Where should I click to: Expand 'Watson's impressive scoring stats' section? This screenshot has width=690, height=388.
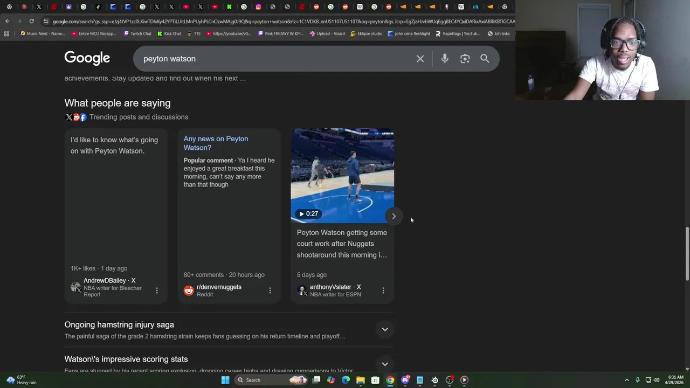[x=385, y=364]
